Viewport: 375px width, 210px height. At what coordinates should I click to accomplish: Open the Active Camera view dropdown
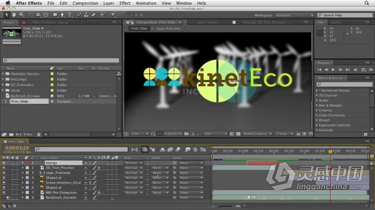tap(257, 134)
